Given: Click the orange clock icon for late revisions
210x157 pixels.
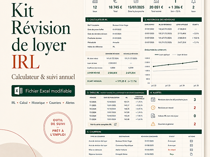Looking at the screenshot, I should coord(153,108).
